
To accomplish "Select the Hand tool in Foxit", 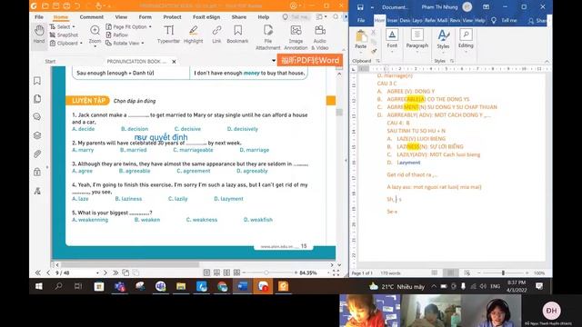I will pos(39,35).
